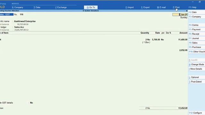
Task: Click the quantity 2 No in item row
Action: (148, 40)
